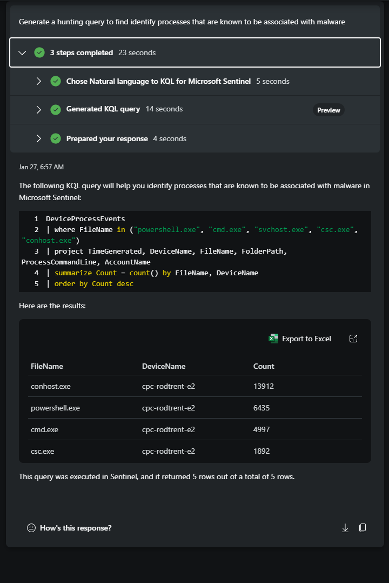Export results to Excel
389x583 pixels.
[x=300, y=339]
